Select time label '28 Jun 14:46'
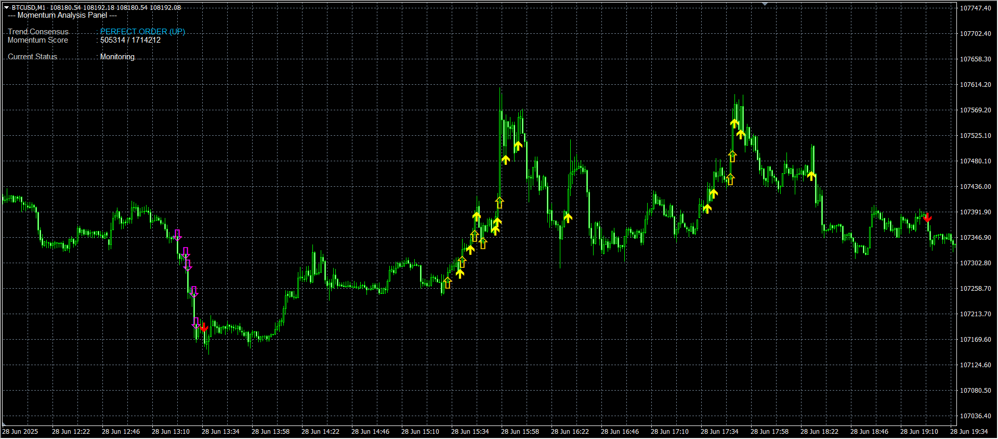This screenshot has height=439, width=998. pos(371,432)
